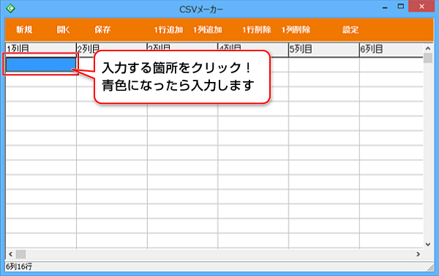
Task: Click the horizontal scrollbar thumb
Action: click(x=20, y=254)
